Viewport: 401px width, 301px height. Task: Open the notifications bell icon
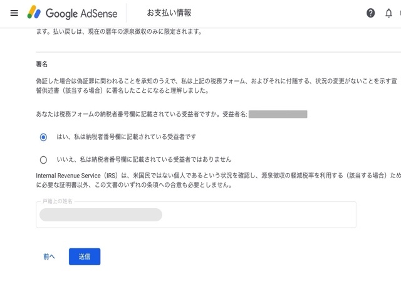389,13
